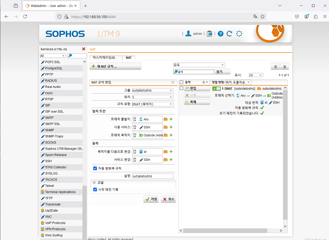Click the folder icon for matching service SSH
The height and width of the screenshot is (240, 329).
point(166,127)
